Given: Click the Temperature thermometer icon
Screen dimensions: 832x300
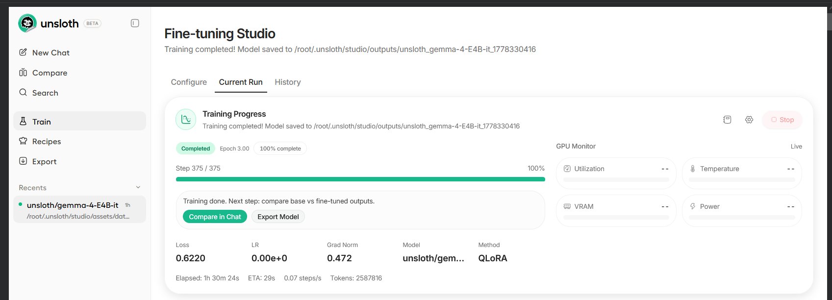Looking at the screenshot, I should [693, 169].
